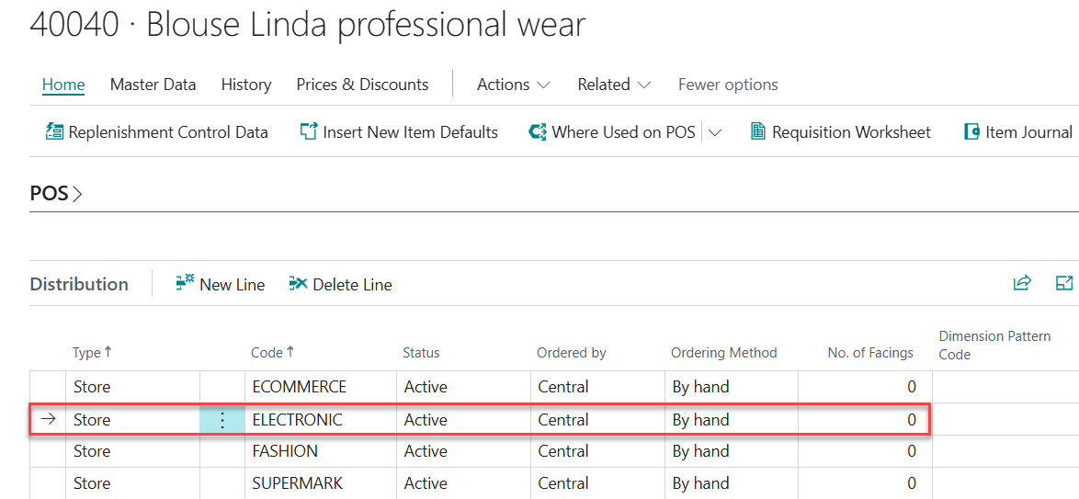This screenshot has height=499, width=1079.
Task: Click Fewer options link
Action: tap(728, 85)
